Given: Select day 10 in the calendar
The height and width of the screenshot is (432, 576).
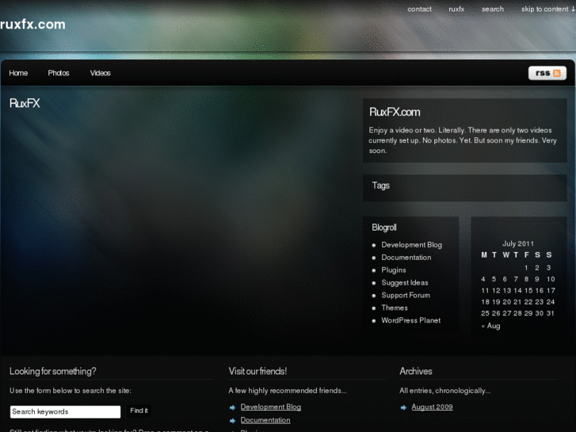Looking at the screenshot, I should [x=551, y=280].
